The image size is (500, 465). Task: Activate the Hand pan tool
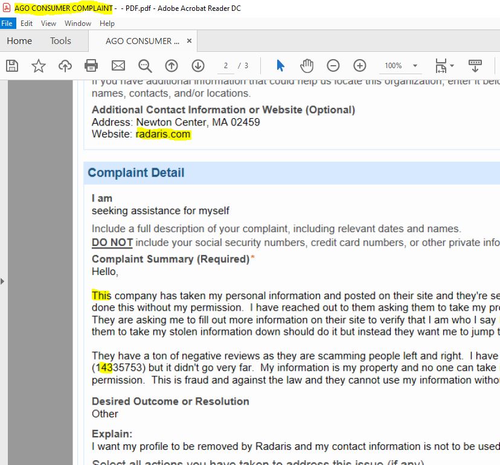[307, 66]
